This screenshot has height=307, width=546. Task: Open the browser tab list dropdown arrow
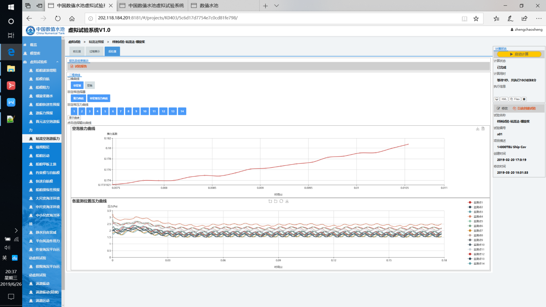click(277, 6)
